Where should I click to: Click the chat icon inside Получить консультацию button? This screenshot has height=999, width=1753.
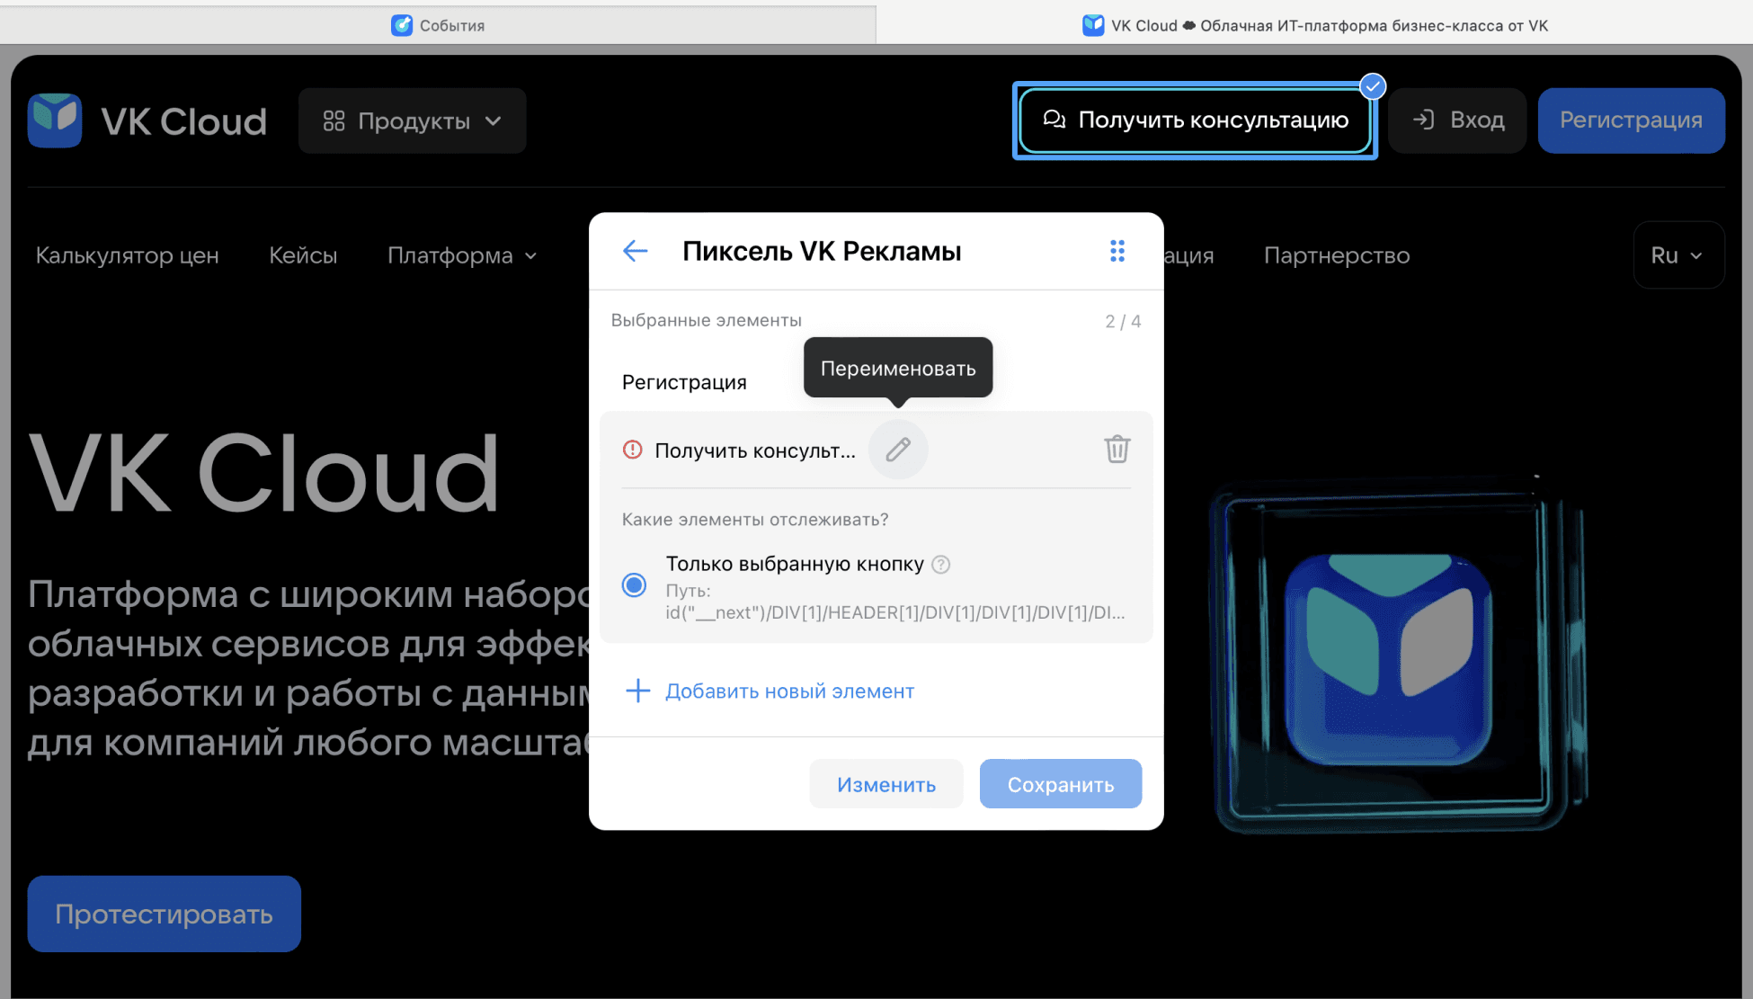pos(1054,120)
